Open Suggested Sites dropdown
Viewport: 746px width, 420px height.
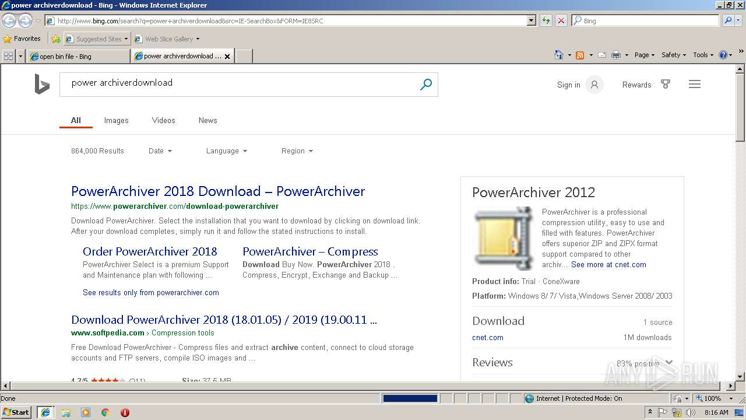coord(96,39)
